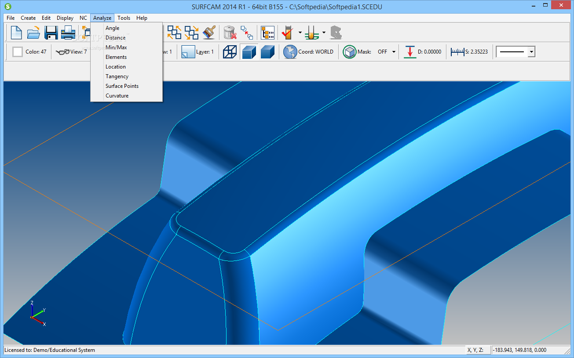Open the Create menu
Viewport: 574px width, 358px height.
click(28, 18)
